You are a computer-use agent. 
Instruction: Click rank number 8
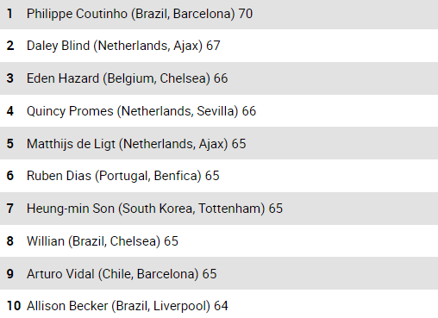click(x=10, y=241)
